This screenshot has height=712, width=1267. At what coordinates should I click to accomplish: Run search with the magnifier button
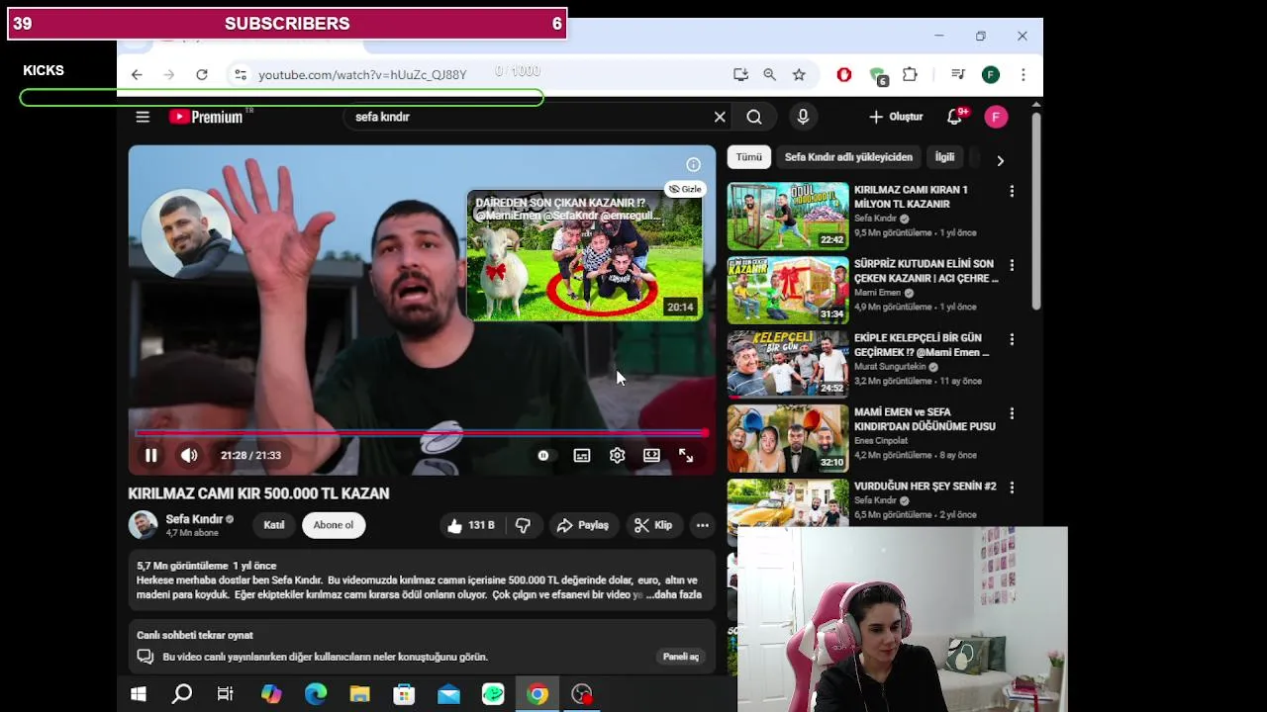754,117
